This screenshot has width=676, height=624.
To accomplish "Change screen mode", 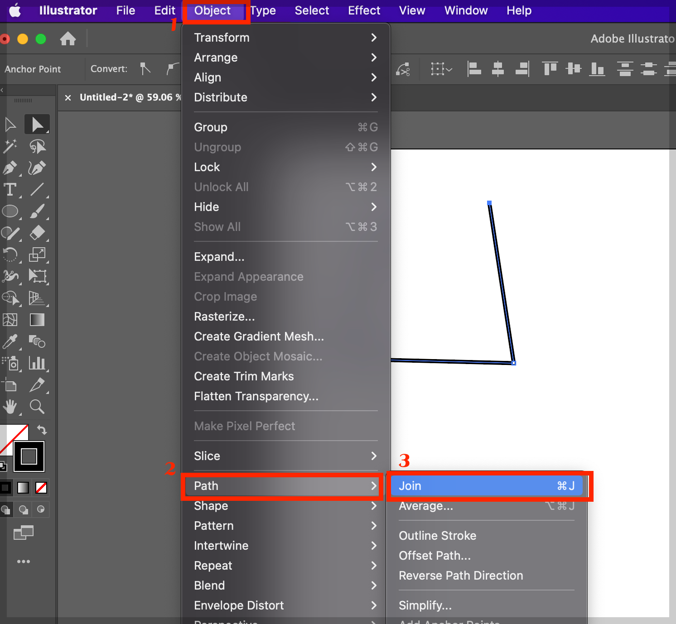I will [24, 533].
